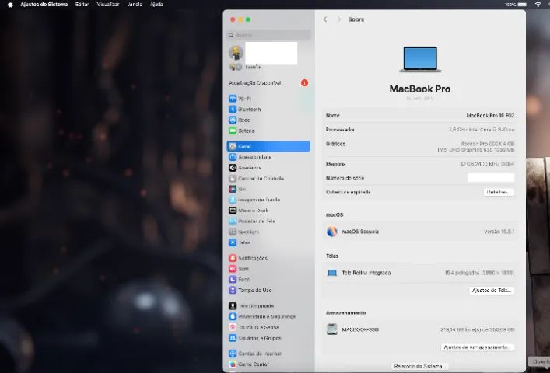The width and height of the screenshot is (550, 373).
Task: Click the MACBOOK-SSD storage row
Action: click(420, 329)
